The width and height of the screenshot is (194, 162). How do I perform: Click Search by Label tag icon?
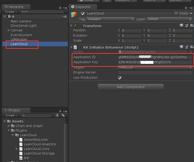click(x=63, y=115)
